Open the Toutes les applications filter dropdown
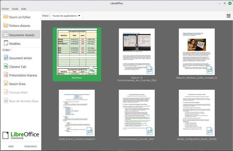Screen dimensions: 233x151 point(66,16)
